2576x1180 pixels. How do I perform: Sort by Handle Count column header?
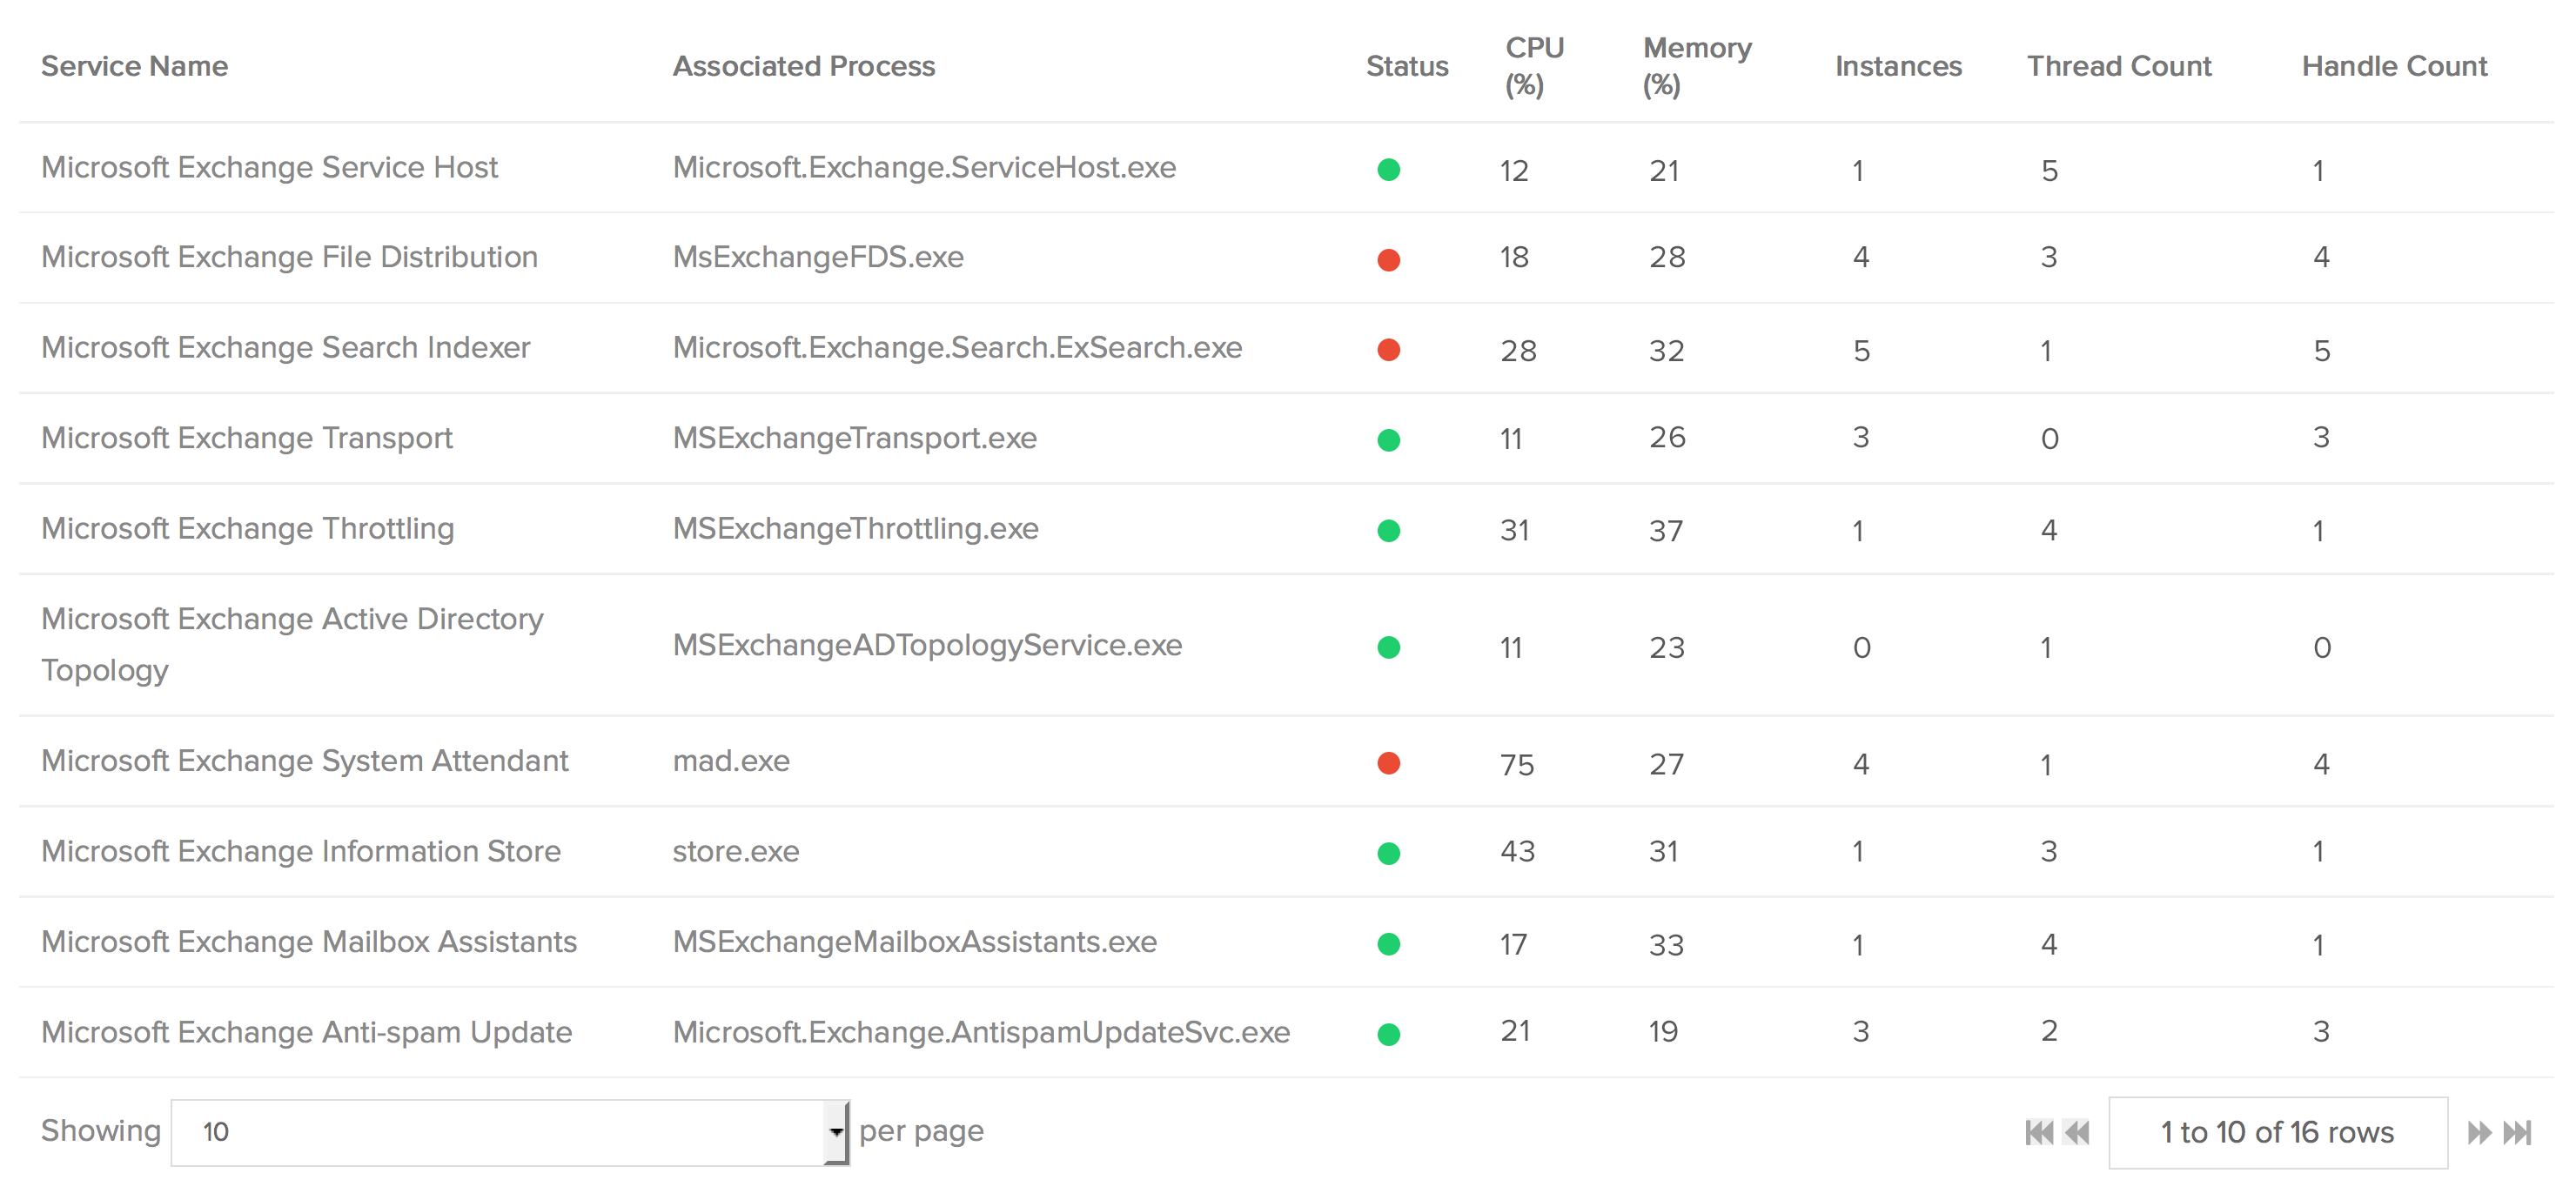pyautogui.click(x=2394, y=66)
